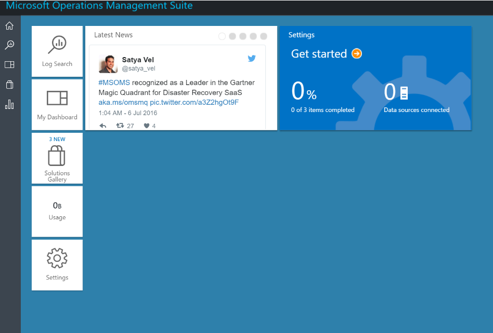This screenshot has height=333, width=493.
Task: Click the retweet icon showing 27
Action: click(x=120, y=126)
